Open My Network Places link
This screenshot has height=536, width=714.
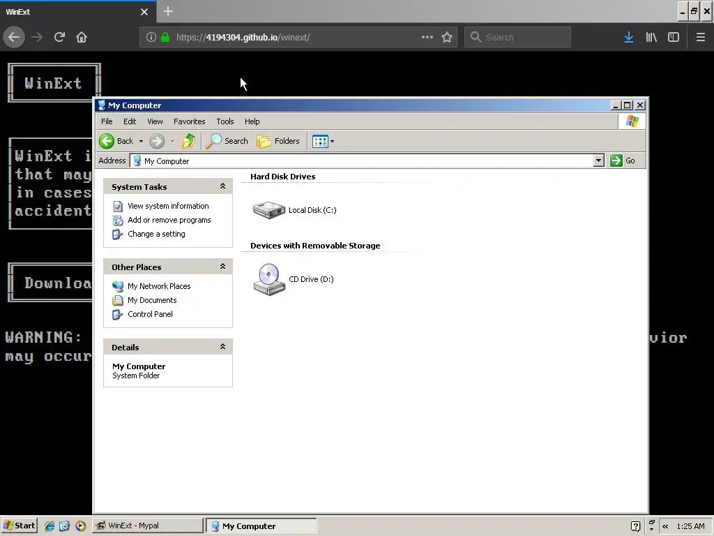click(x=159, y=286)
